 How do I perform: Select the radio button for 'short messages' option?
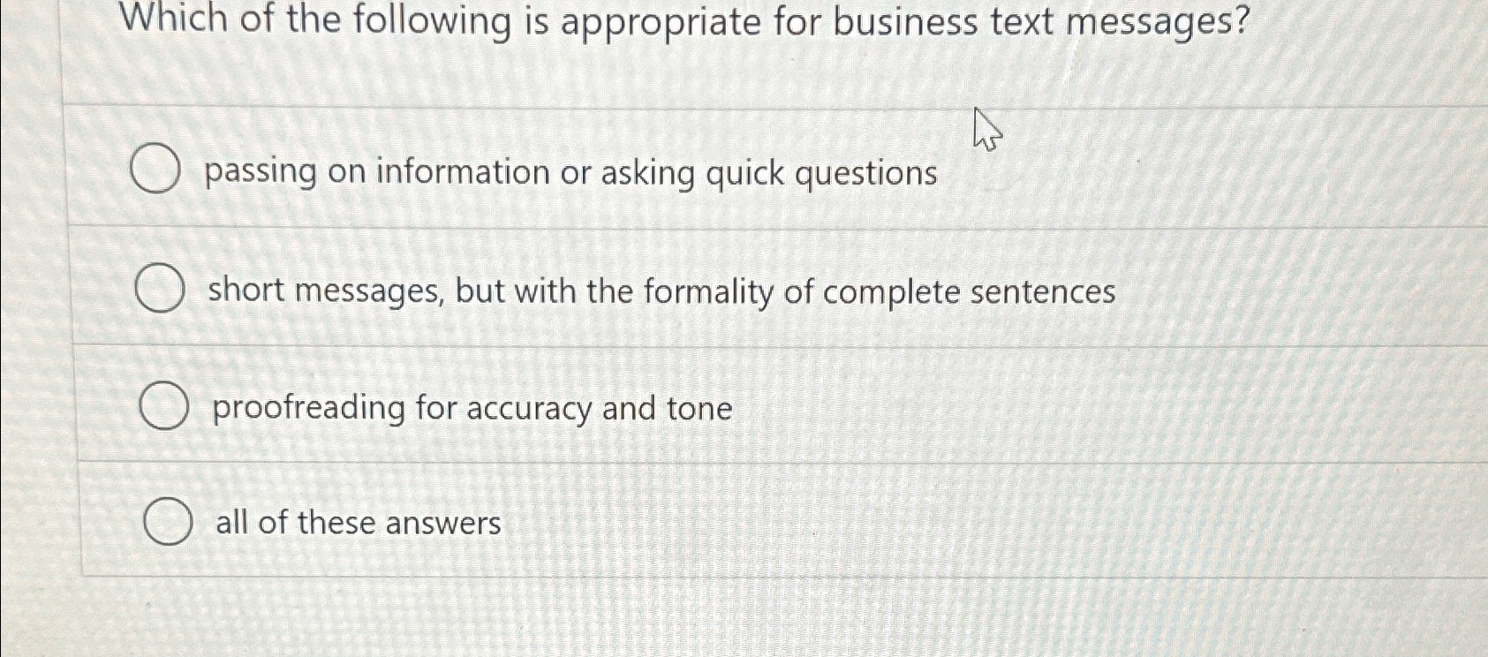tap(161, 288)
